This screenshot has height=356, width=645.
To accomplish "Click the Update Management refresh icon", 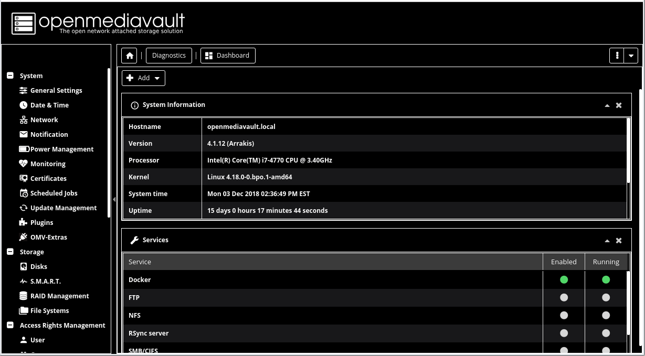I will [x=23, y=208].
